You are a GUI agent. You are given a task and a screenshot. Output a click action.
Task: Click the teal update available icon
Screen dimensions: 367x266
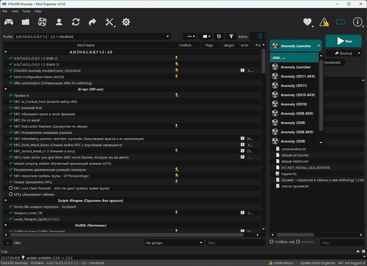coord(341,22)
